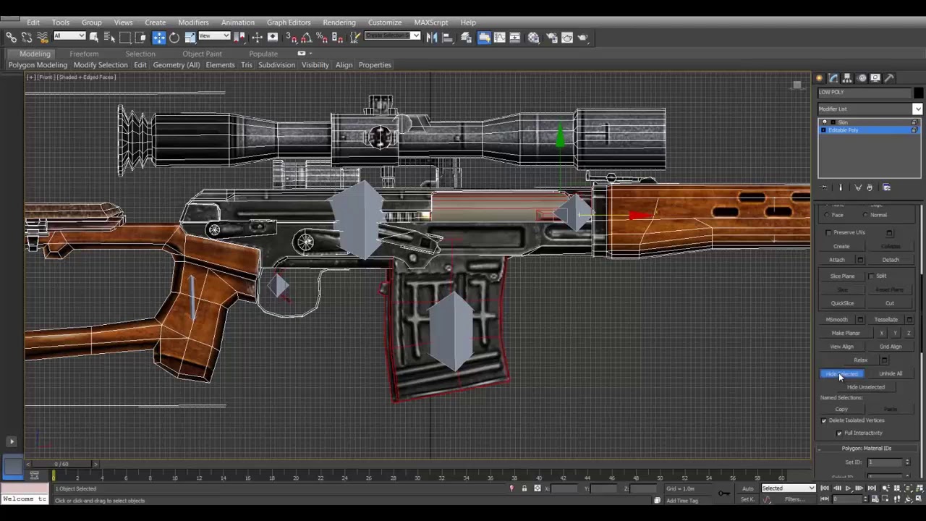
Task: Switch to the Freeform ribbon tab
Action: coord(84,54)
